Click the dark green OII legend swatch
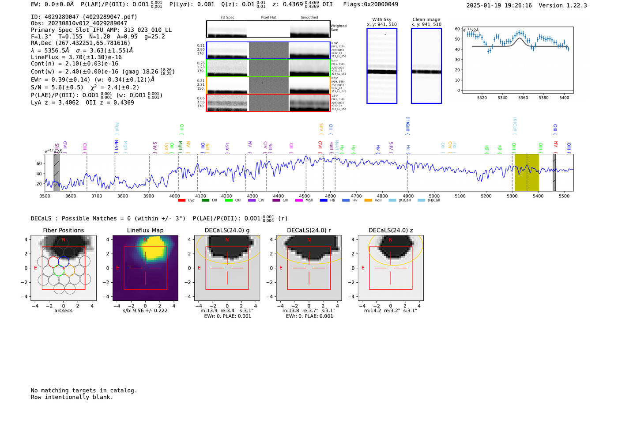This screenshot has height=421, width=618. tap(205, 201)
